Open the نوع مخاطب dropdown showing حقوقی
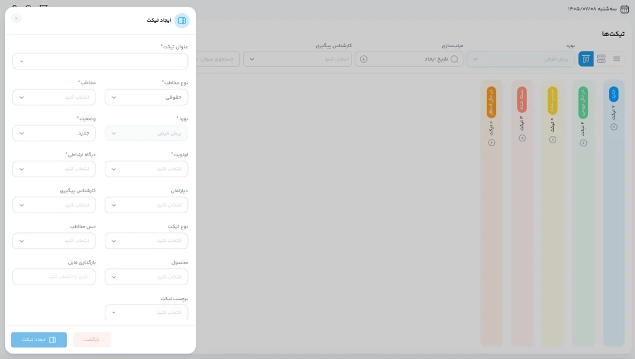The image size is (635, 359). pos(146,97)
